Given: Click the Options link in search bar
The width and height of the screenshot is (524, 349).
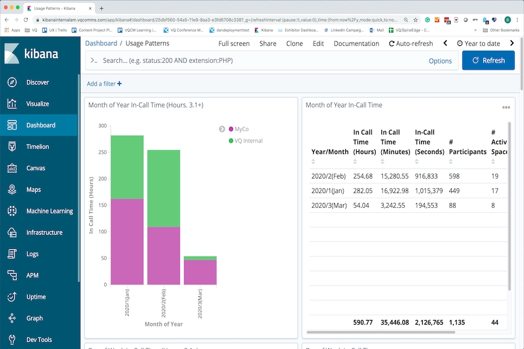Looking at the screenshot, I should [x=440, y=60].
